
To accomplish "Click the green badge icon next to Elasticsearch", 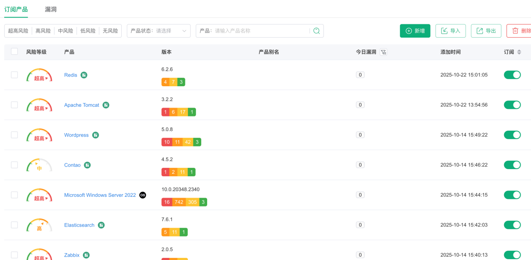I will click(101, 225).
